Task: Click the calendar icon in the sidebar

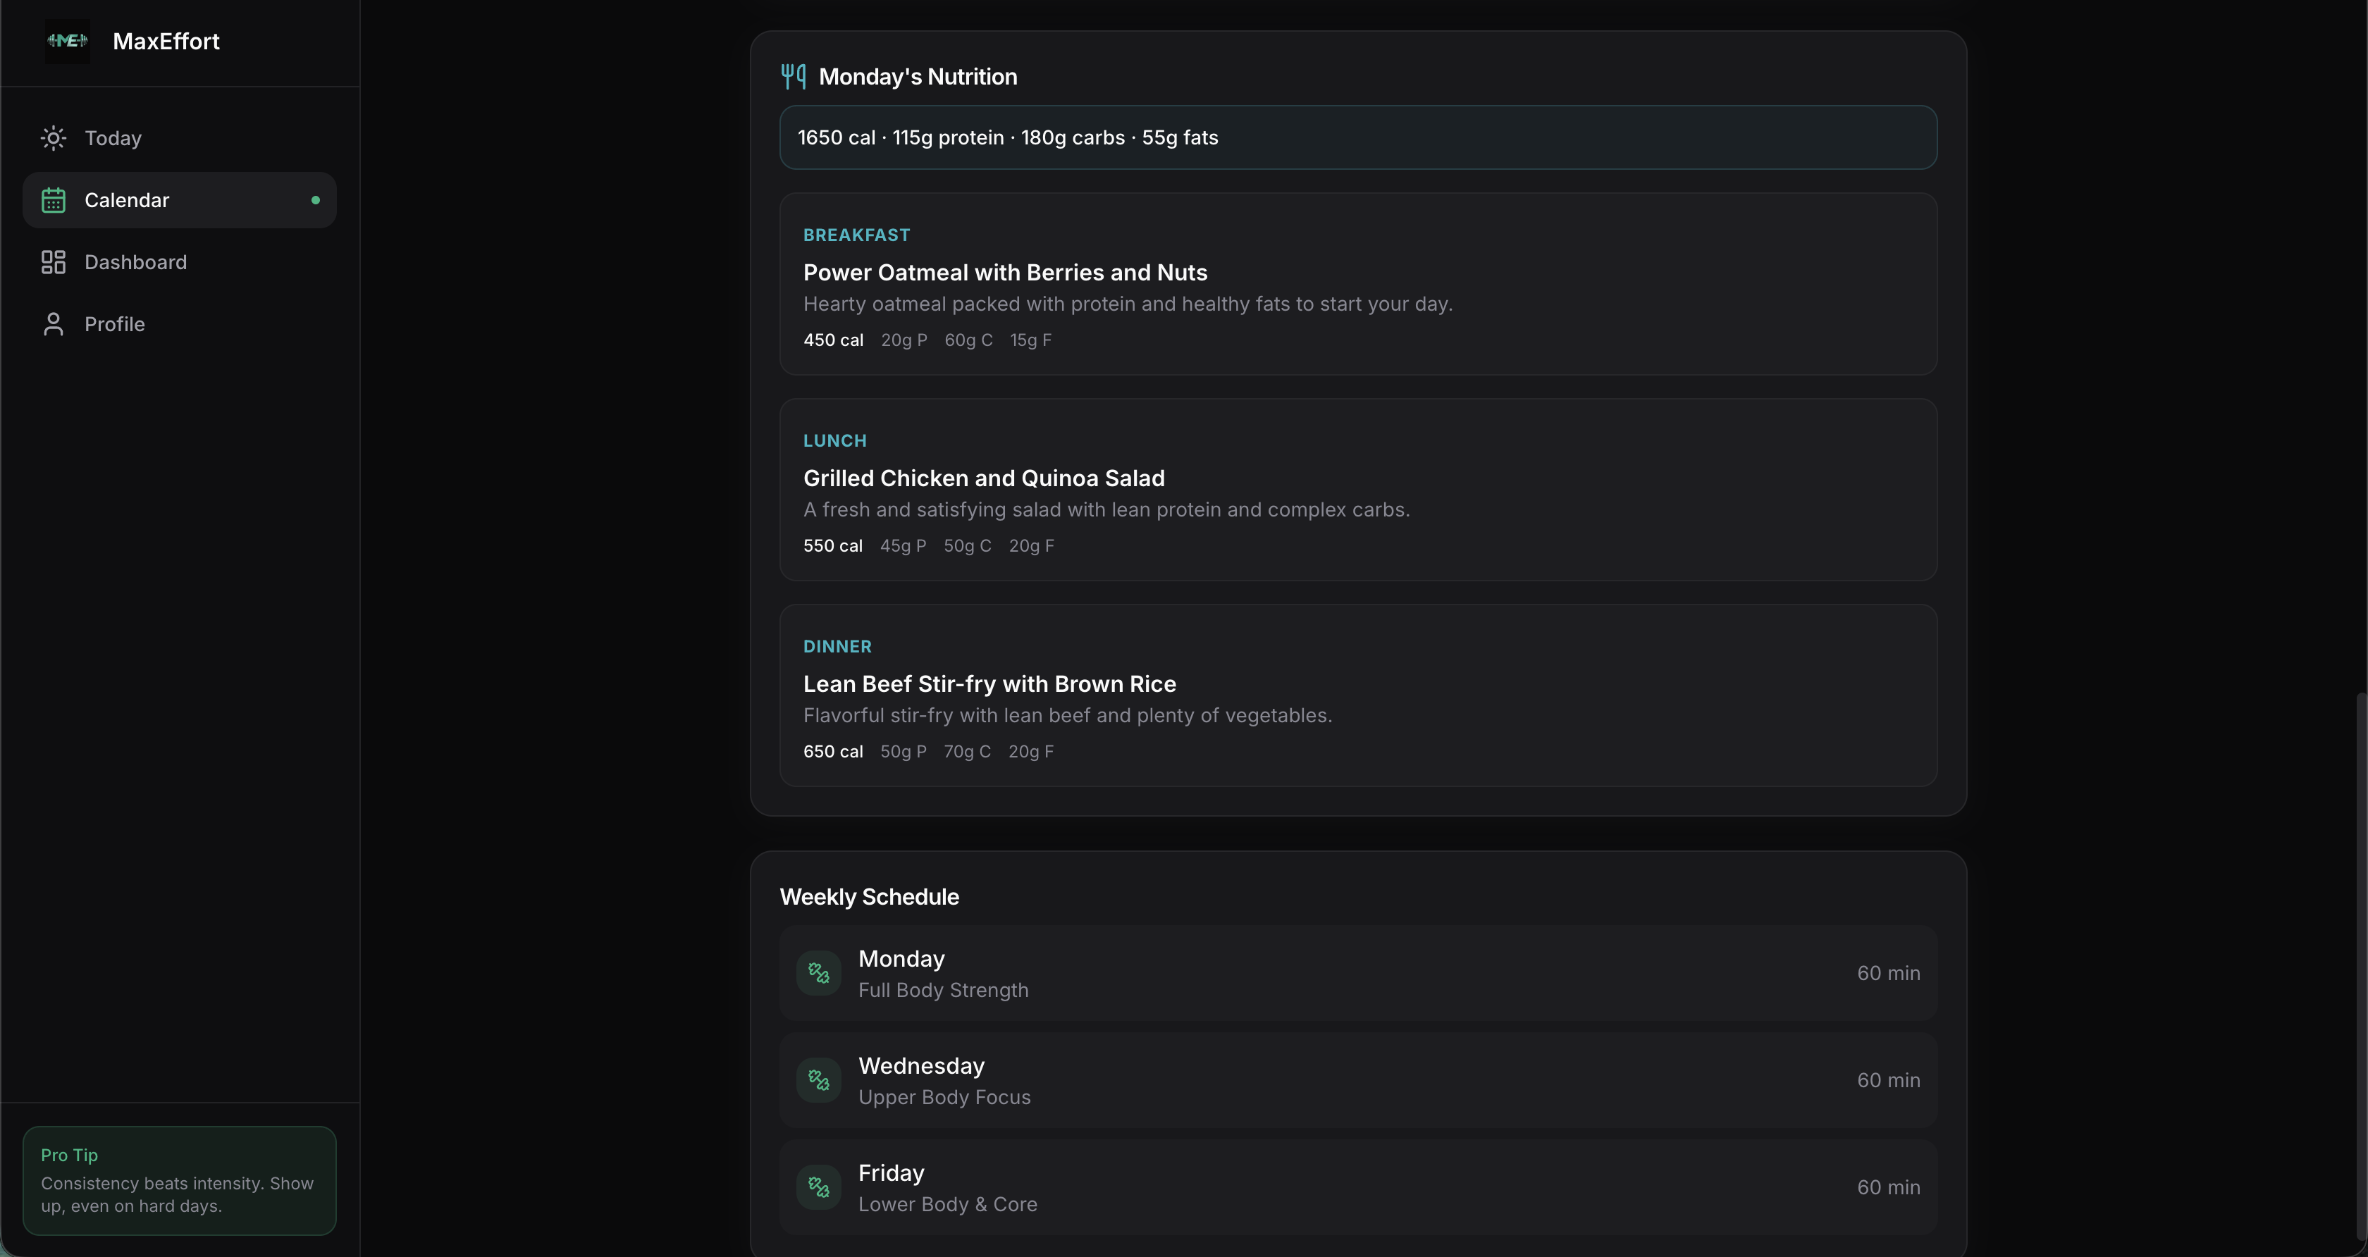Action: (x=54, y=199)
